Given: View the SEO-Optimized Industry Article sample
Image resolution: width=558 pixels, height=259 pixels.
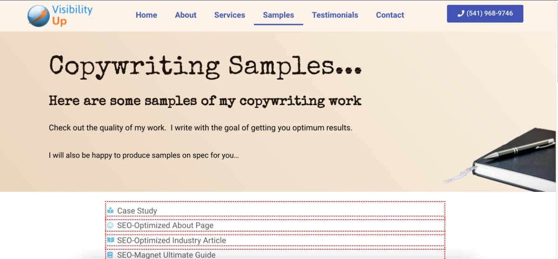Looking at the screenshot, I should tap(171, 240).
